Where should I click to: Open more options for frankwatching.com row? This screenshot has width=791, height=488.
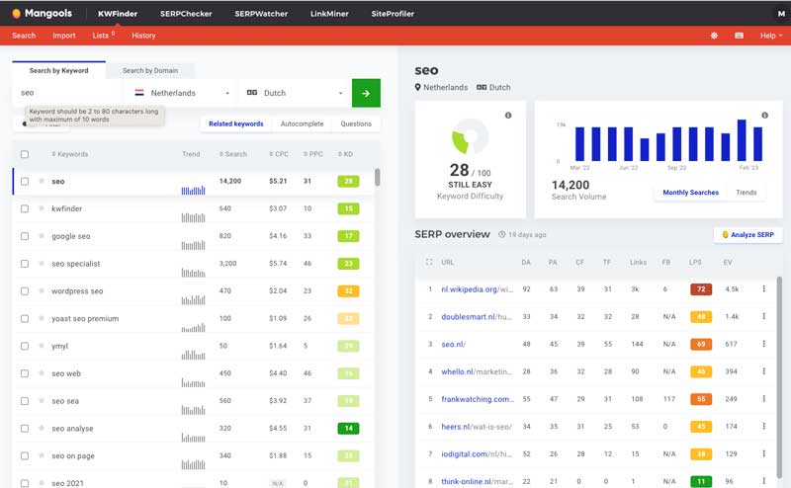pyautogui.click(x=763, y=399)
